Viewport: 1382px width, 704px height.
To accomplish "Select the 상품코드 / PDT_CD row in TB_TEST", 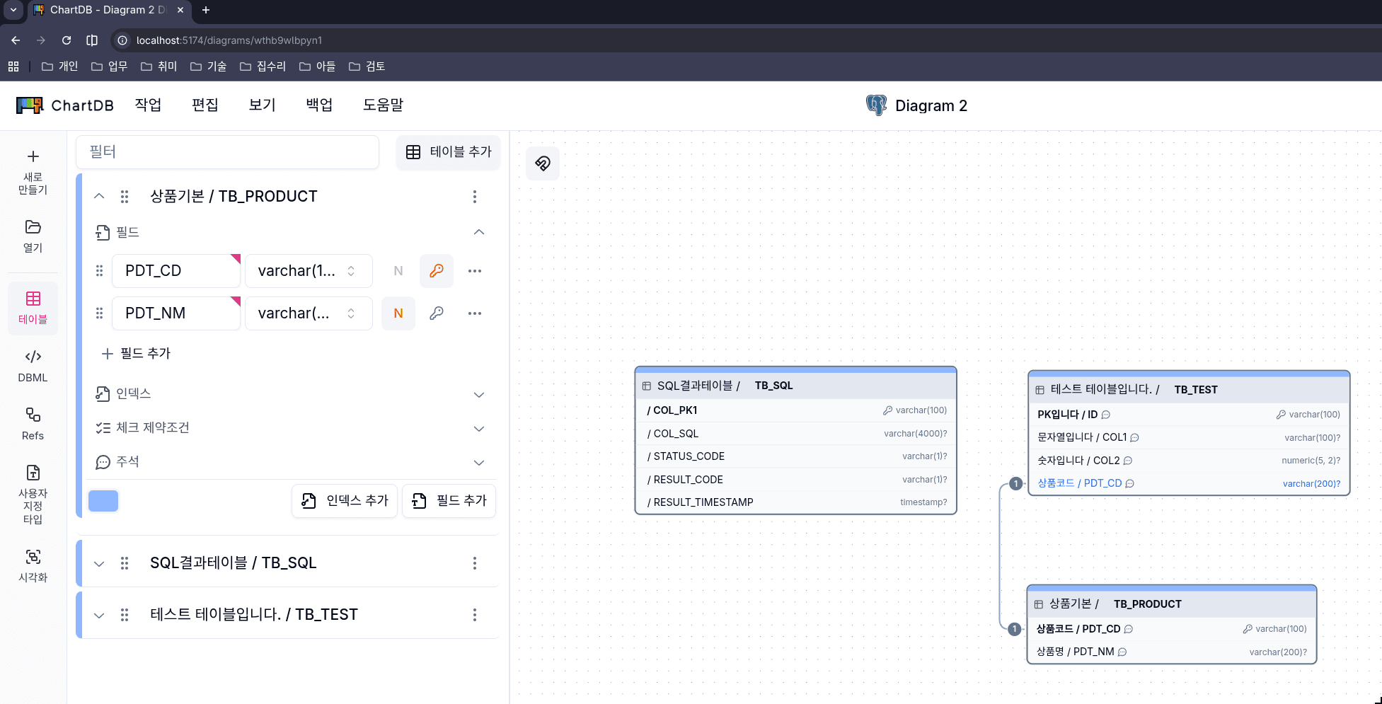I will (x=1189, y=483).
